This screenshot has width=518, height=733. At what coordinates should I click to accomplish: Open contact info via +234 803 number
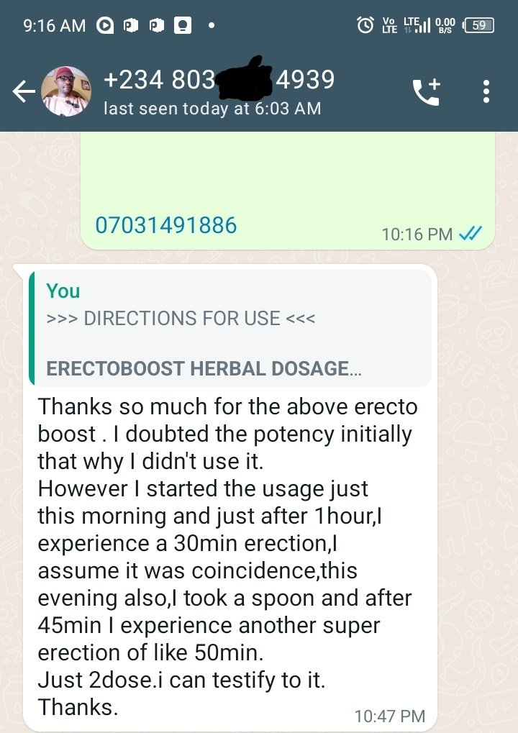point(219,79)
